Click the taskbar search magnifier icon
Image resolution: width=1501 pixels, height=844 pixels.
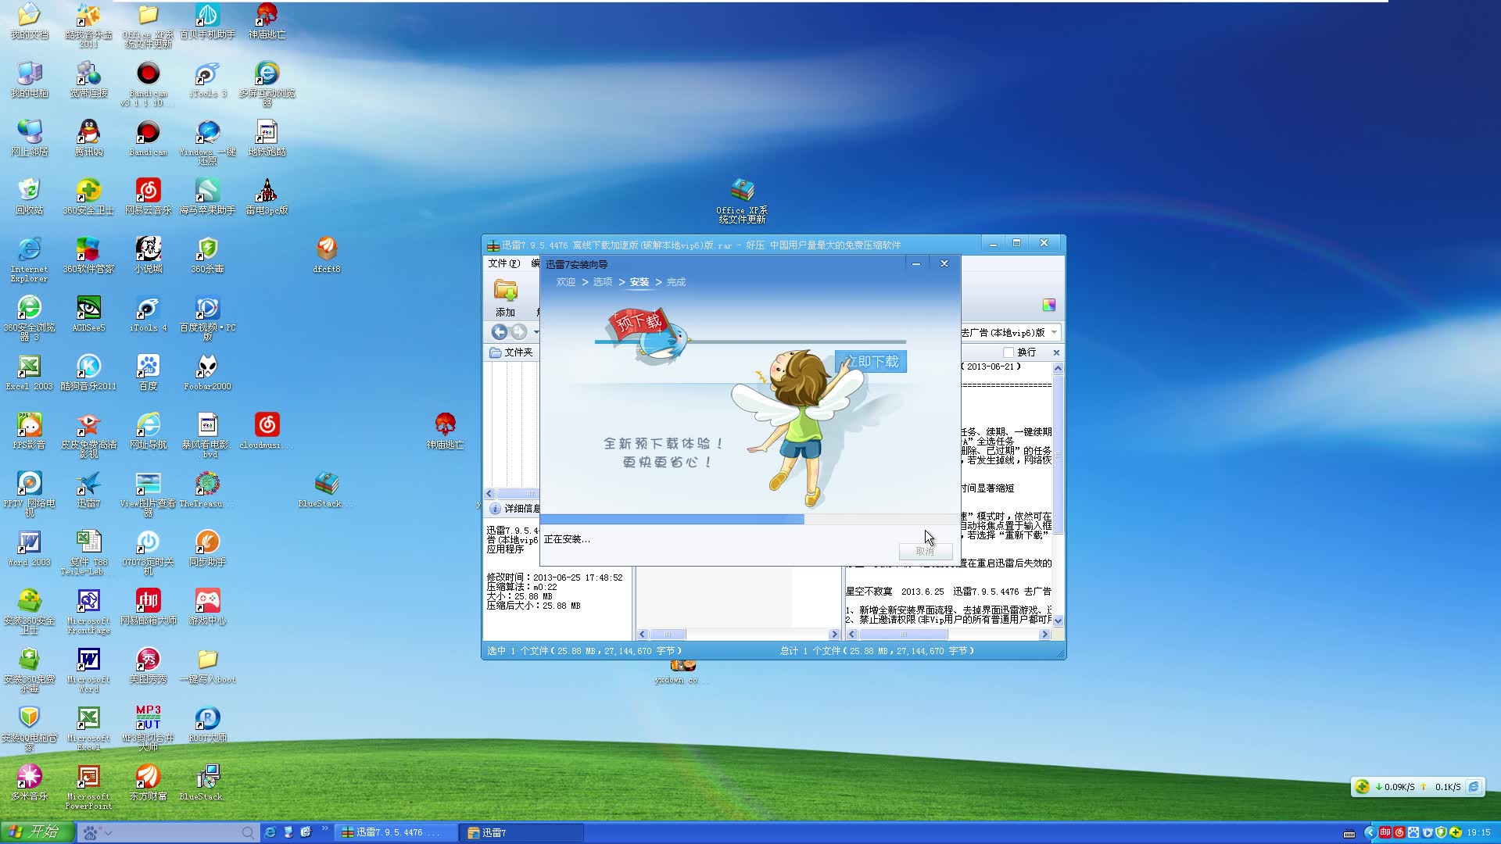click(x=248, y=833)
